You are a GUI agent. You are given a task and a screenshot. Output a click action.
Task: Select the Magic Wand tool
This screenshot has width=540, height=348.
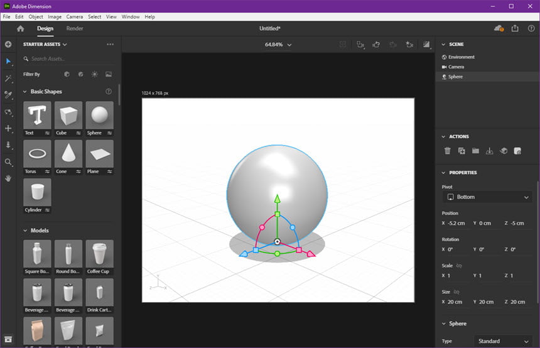coord(8,79)
